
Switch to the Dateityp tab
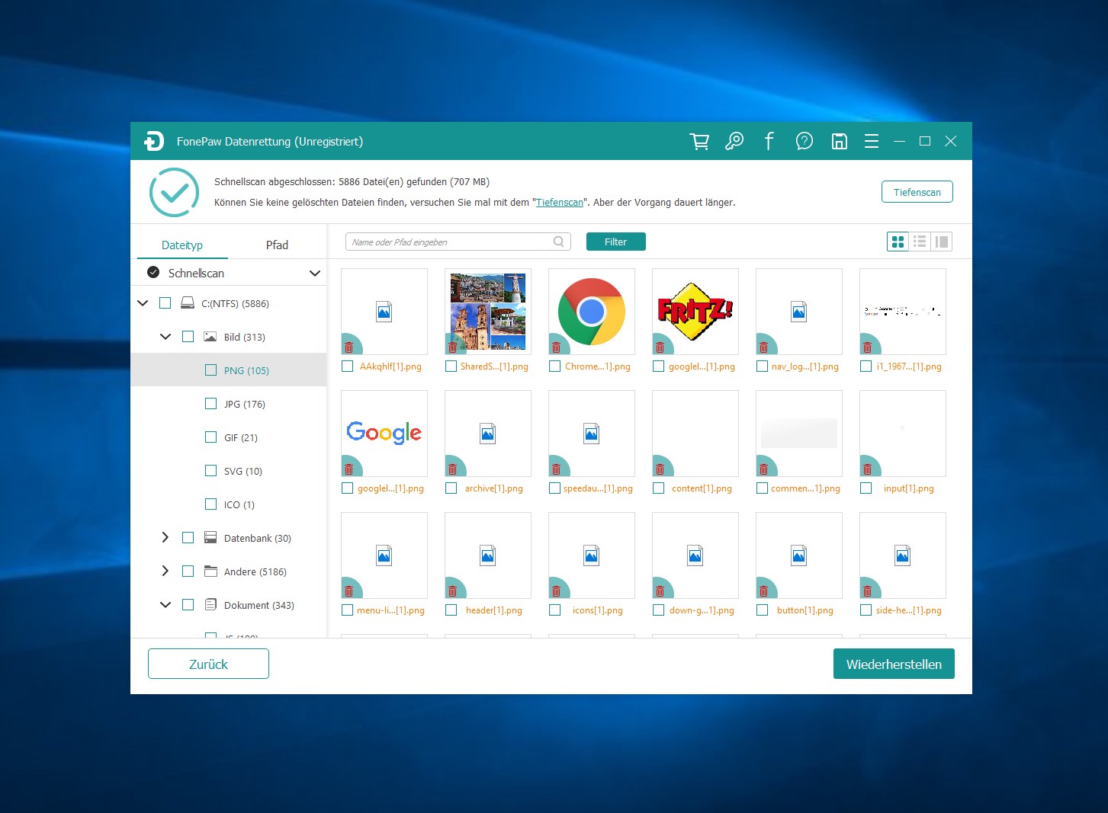(x=182, y=245)
